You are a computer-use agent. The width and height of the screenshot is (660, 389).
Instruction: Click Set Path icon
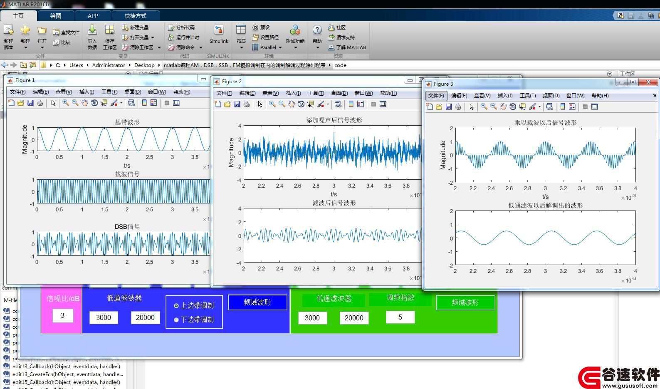(x=255, y=37)
